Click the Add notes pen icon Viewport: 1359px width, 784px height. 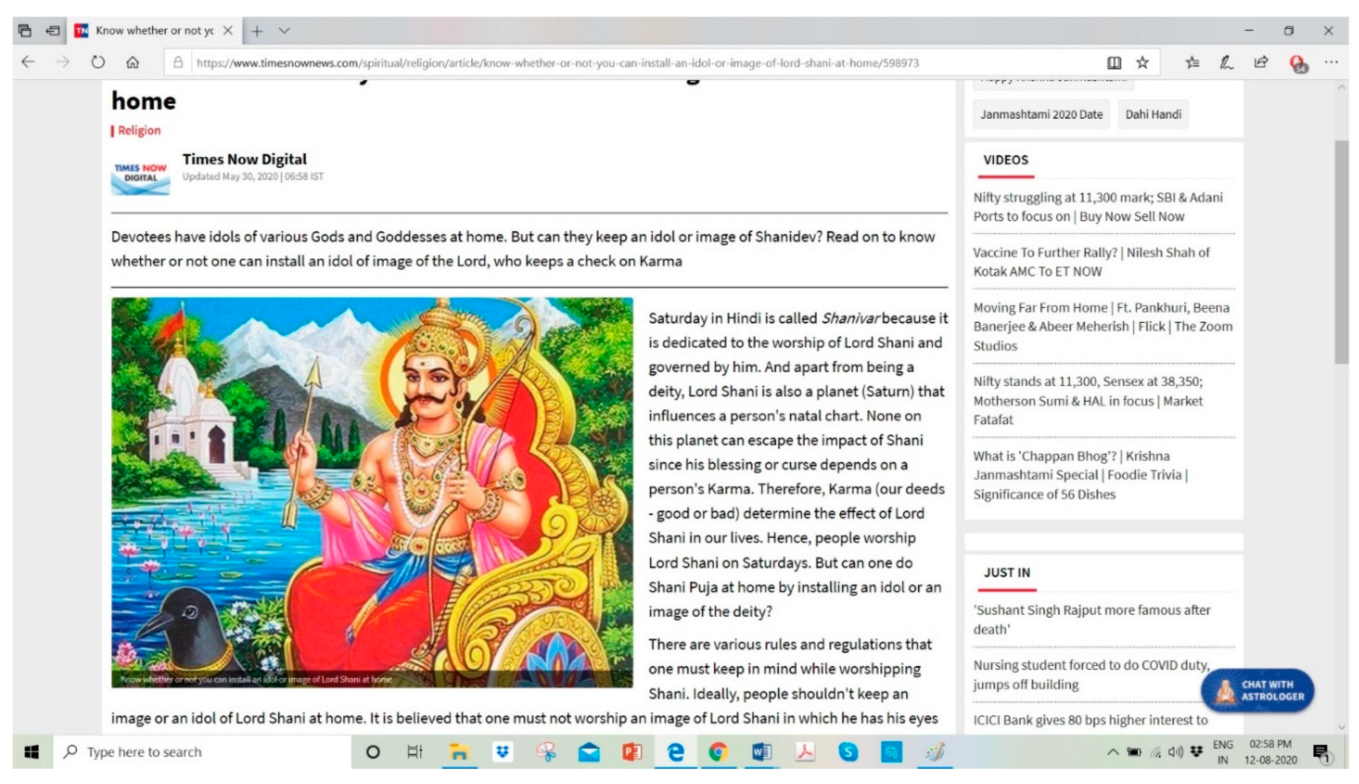coord(1226,62)
